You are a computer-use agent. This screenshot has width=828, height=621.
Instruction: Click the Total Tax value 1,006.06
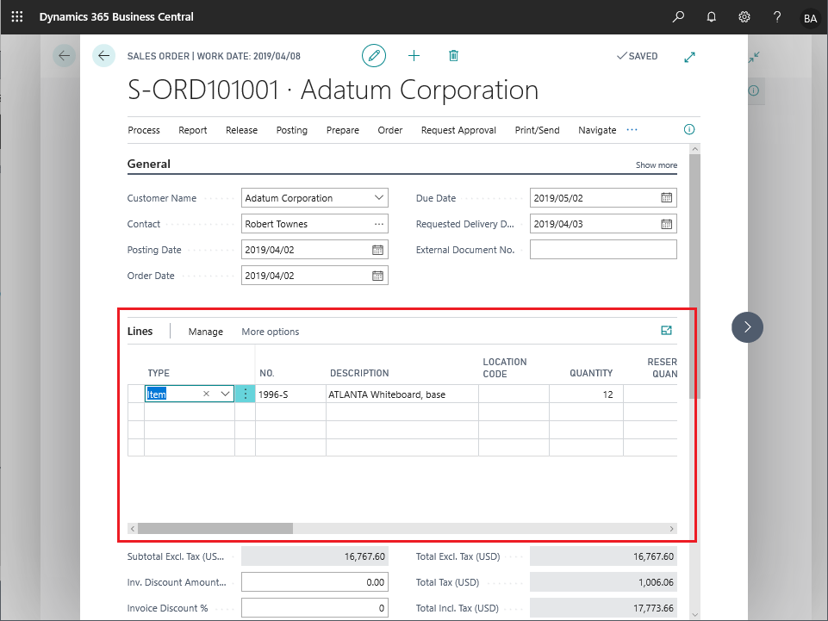[x=603, y=582]
